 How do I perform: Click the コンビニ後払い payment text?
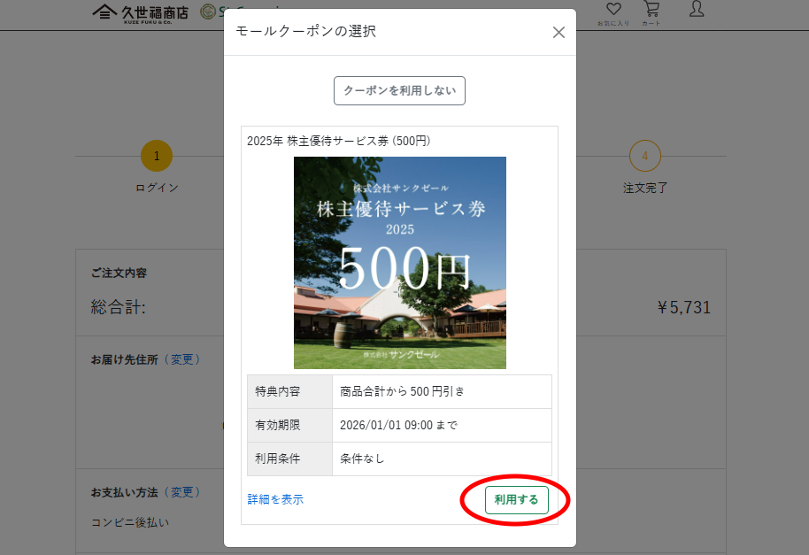pyautogui.click(x=130, y=522)
